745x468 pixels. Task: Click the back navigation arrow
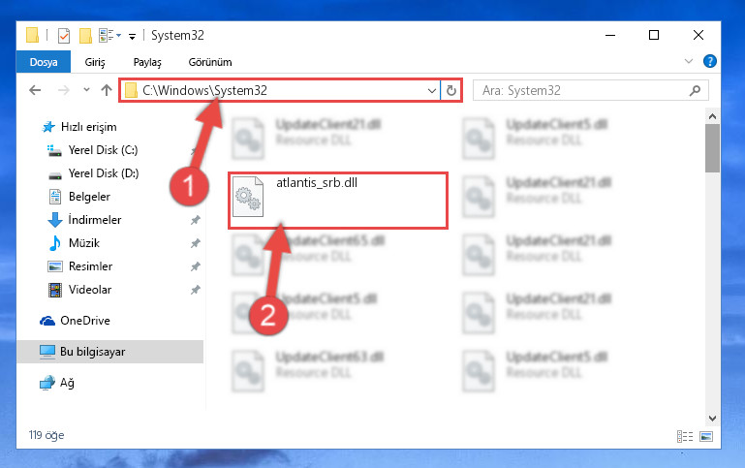35,90
